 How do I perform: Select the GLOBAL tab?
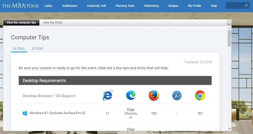click(x=19, y=49)
